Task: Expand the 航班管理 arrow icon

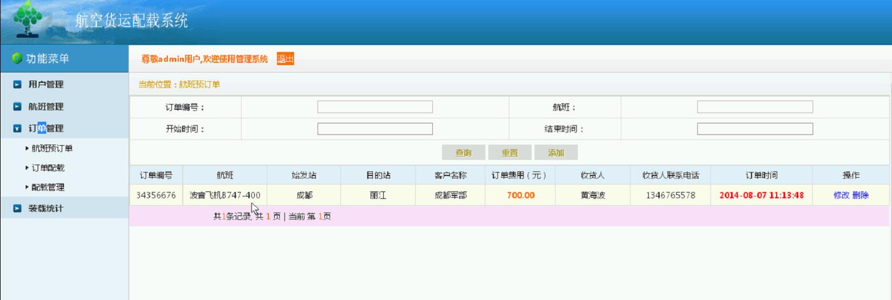Action: click(x=18, y=107)
